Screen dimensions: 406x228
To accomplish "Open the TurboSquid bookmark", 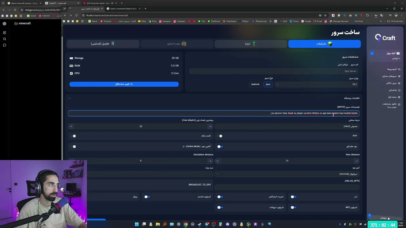I will (x=229, y=21).
